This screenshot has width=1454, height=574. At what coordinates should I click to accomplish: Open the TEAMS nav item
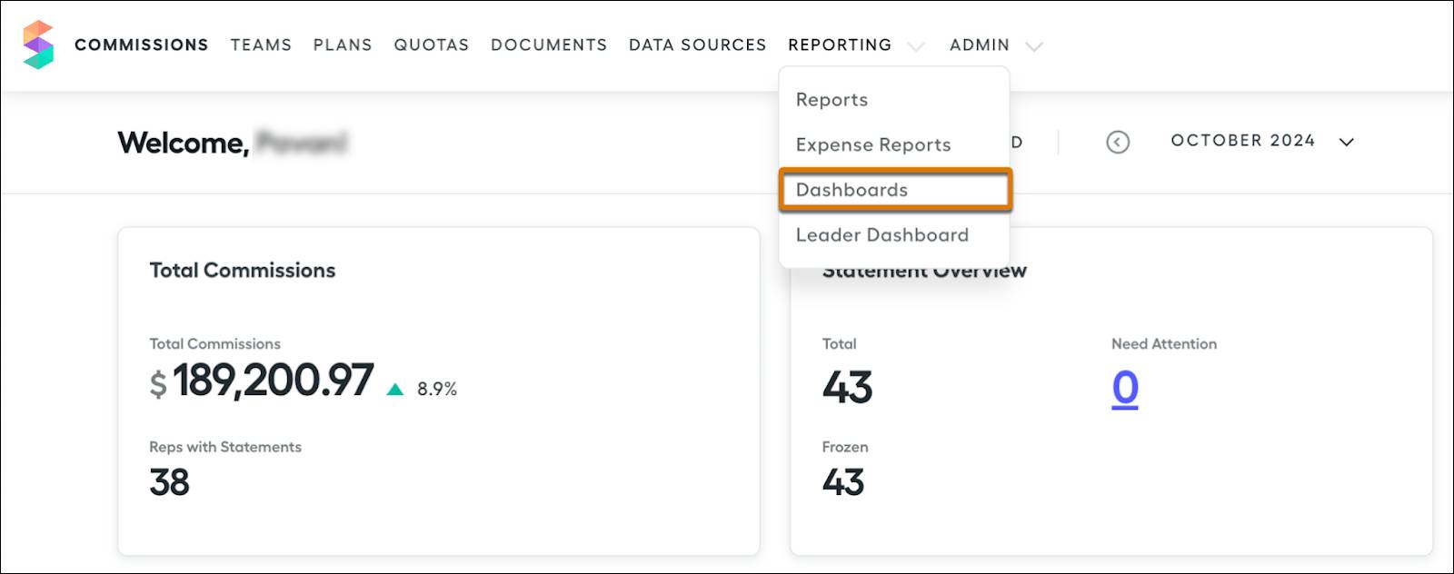261,45
